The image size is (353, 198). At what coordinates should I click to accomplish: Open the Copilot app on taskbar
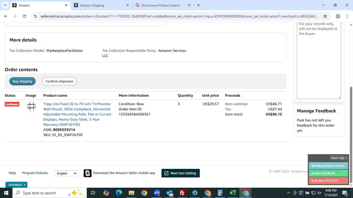tap(106, 193)
